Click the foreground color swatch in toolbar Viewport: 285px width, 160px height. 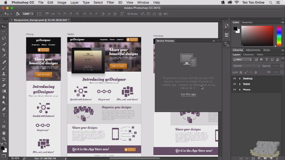pos(2,148)
